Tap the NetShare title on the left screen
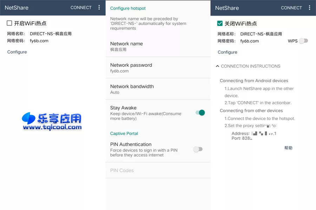Screen dimensions: 316x210 coord(16,7)
